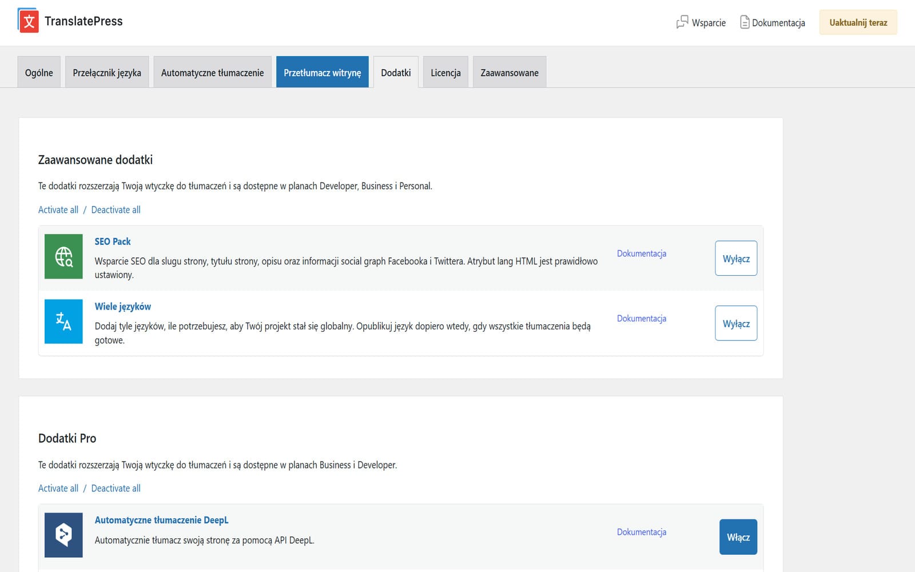Click Deactivate all under Zaawansowane dodatki
This screenshot has height=572, width=915.
(x=116, y=210)
